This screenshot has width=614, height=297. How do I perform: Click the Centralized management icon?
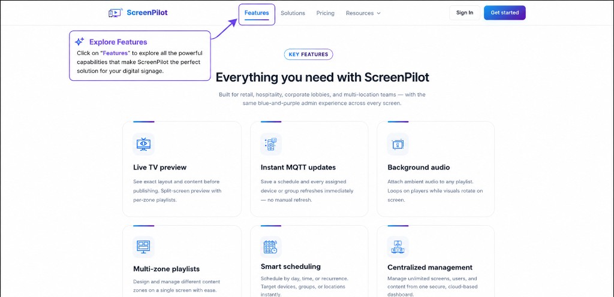coord(398,247)
